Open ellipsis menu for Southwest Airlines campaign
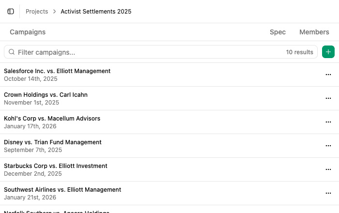This screenshot has height=213, width=339. tap(328, 193)
